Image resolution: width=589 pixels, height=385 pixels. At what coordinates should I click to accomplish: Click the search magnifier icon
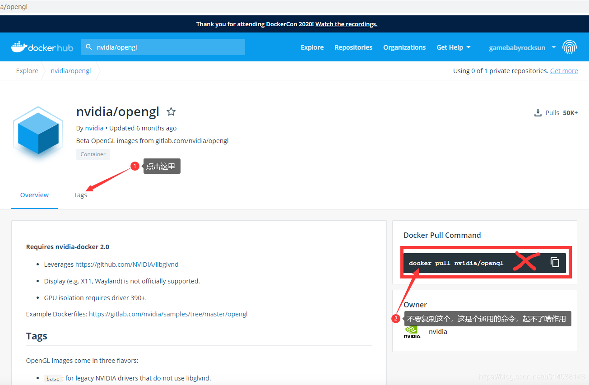tap(89, 47)
